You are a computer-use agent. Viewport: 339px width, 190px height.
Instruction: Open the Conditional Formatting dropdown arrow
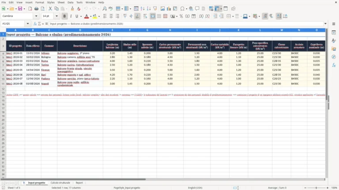click(259, 16)
